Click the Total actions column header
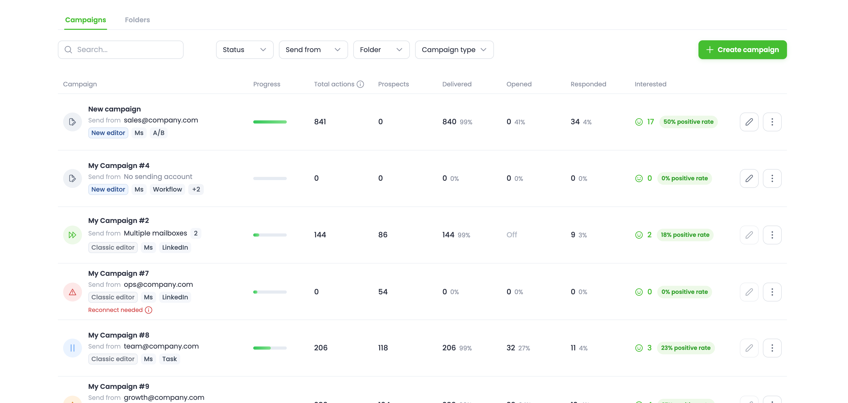848x403 pixels. pos(334,84)
